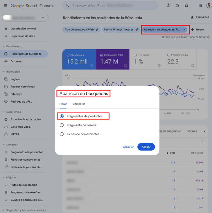Image resolution: width=212 pixels, height=213 pixels.
Task: Click the 19.304 impressions value
Action: click(199, 163)
